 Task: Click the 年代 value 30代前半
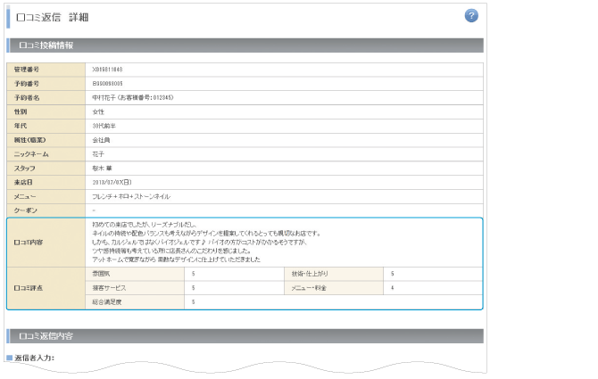coord(103,126)
